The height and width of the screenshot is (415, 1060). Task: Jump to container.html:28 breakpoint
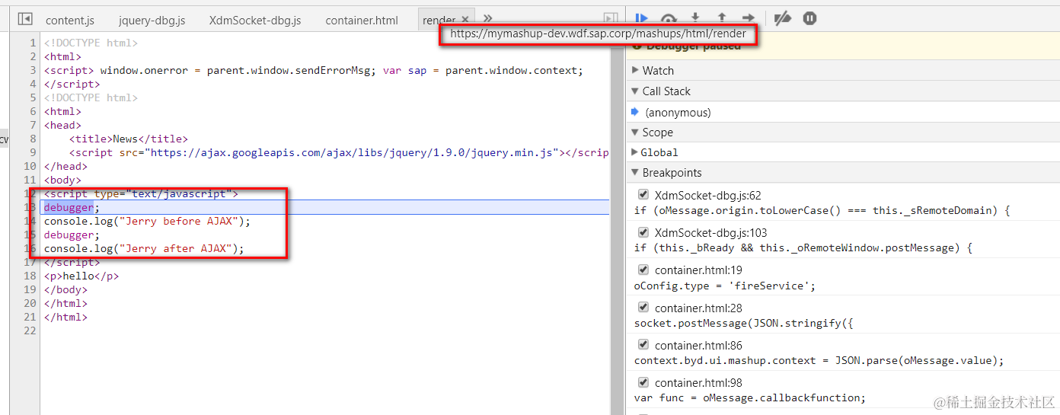[698, 308]
